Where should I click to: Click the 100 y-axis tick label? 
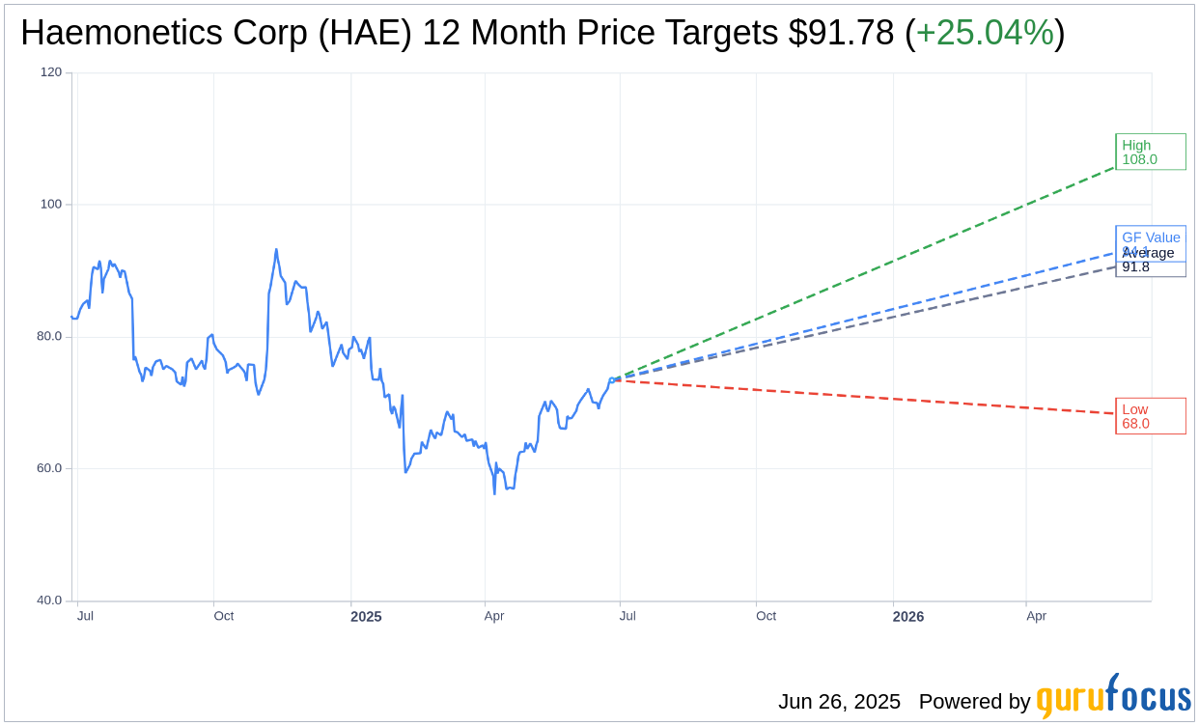[50, 205]
